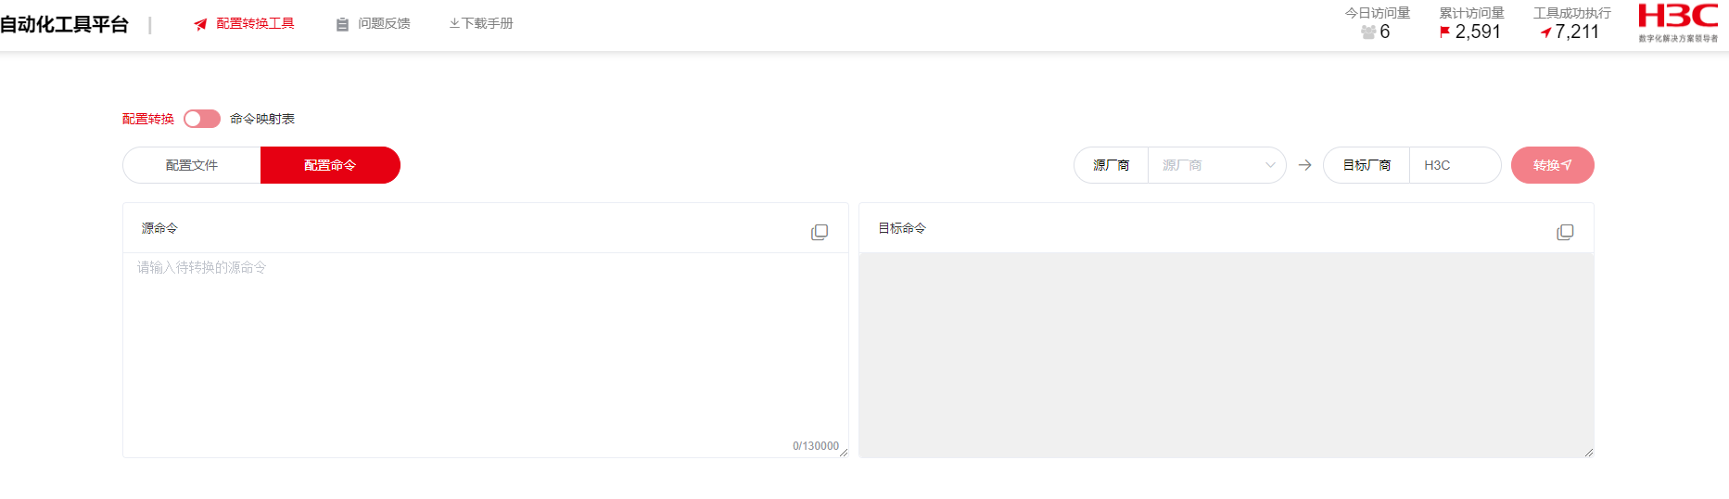Switch to the 配置文件 tab

[192, 165]
